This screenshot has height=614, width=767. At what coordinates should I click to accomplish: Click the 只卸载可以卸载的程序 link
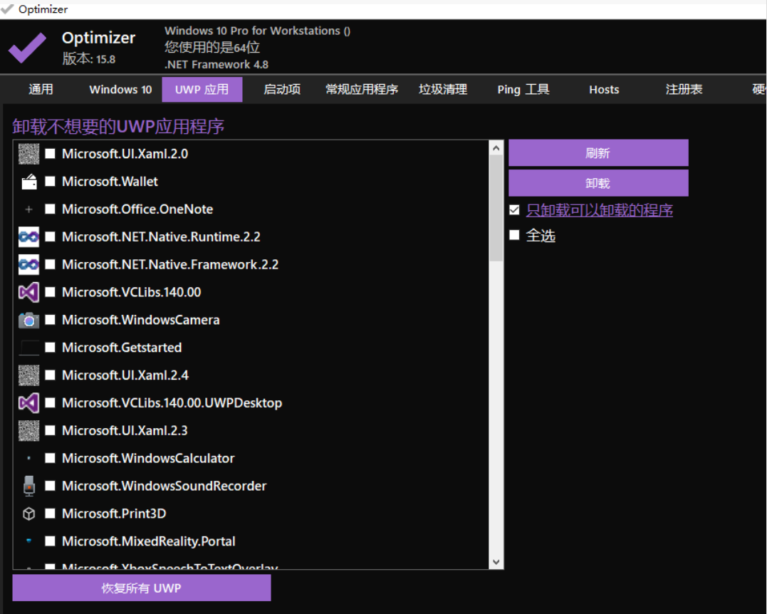coord(599,210)
